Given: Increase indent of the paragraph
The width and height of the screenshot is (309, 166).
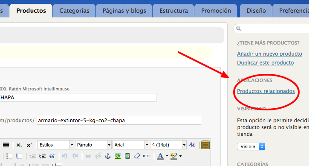Looking at the screenshot, I should coord(42,156).
